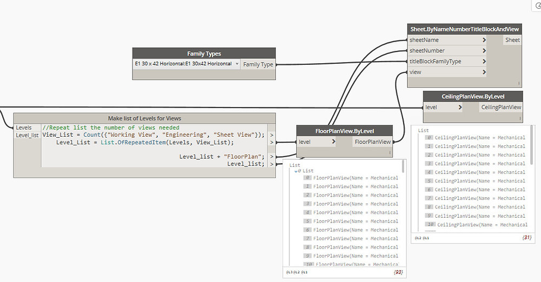Click the {93} item count in FloorPlanView preview
The height and width of the screenshot is (282, 541).
coord(398,272)
